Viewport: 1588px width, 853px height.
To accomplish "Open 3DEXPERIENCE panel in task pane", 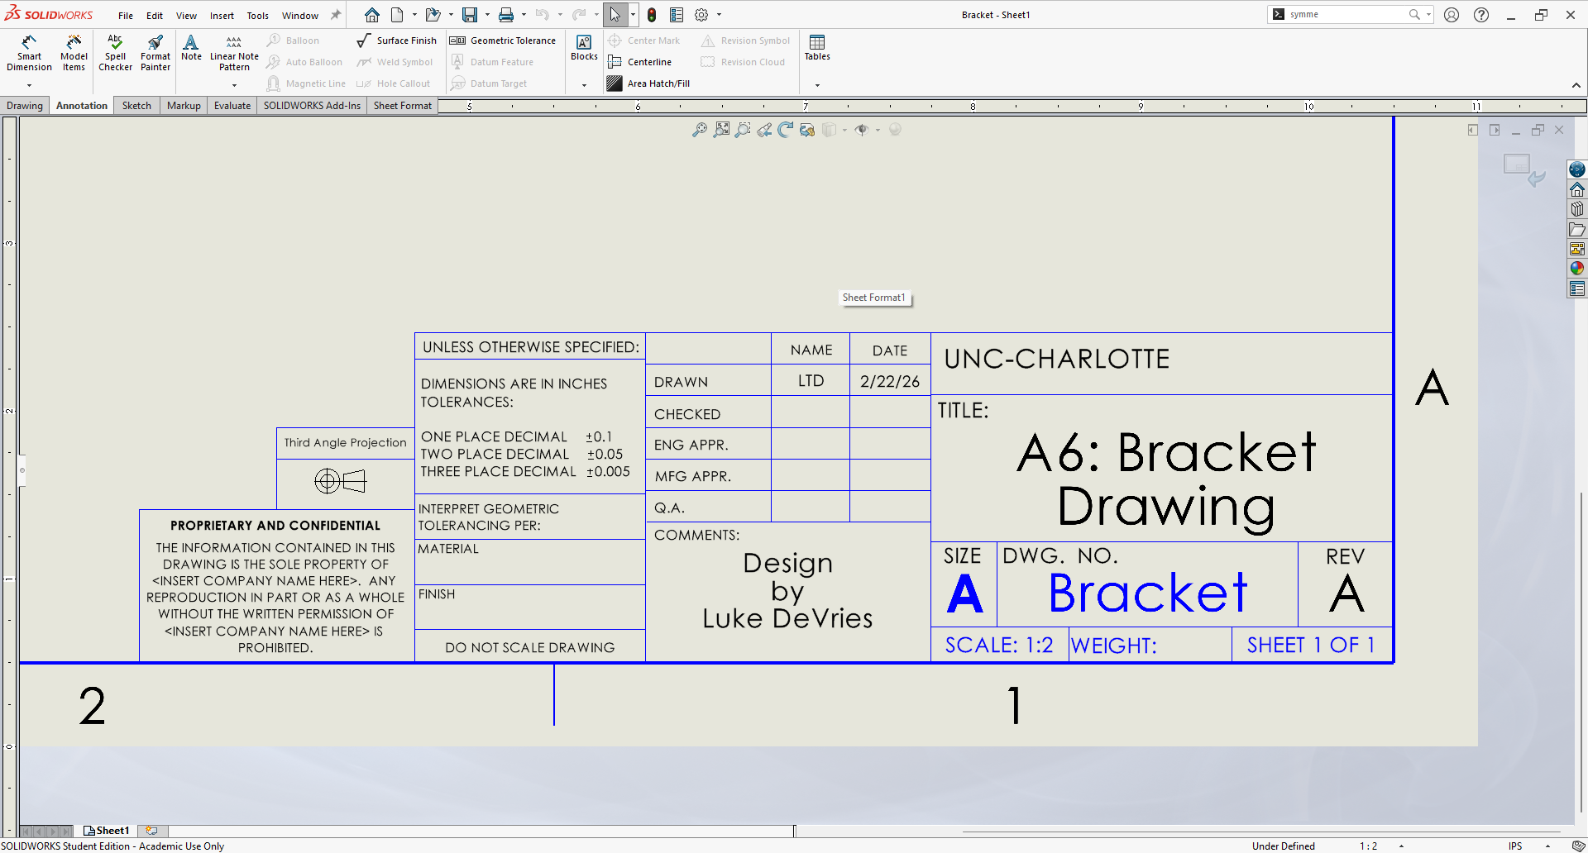I will [x=1577, y=169].
